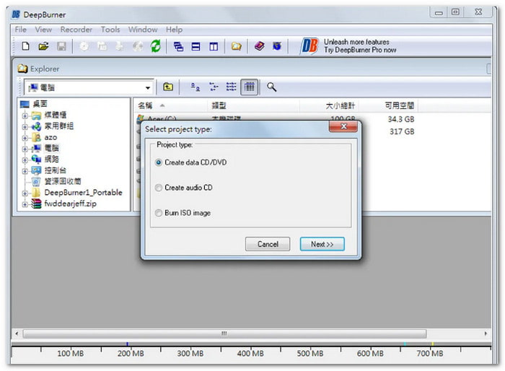This screenshot has height=371, width=505.
Task: Close the Select project type dialog
Action: pyautogui.click(x=343, y=126)
